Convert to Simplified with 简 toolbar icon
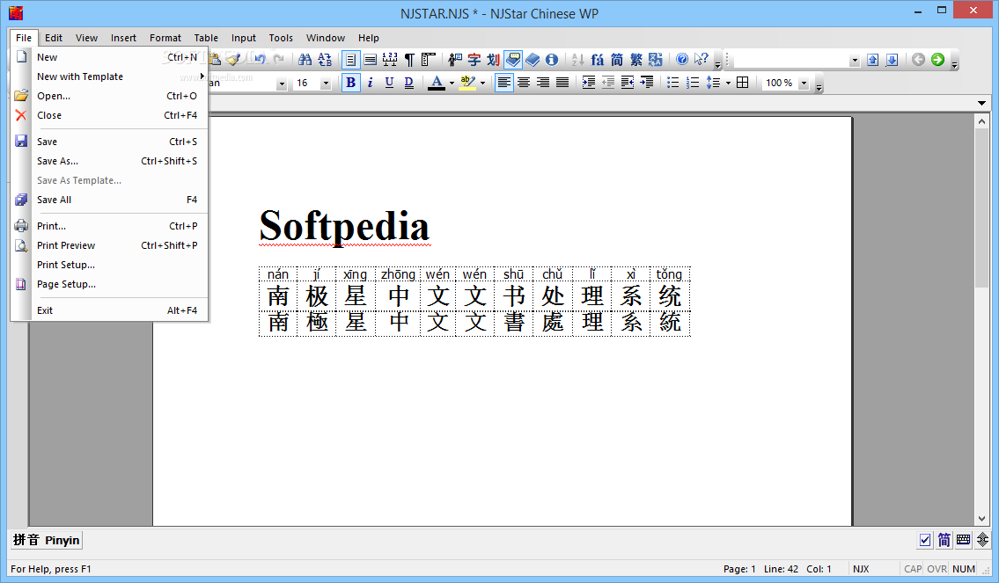Viewport: 999px width, 583px height. pyautogui.click(x=617, y=60)
